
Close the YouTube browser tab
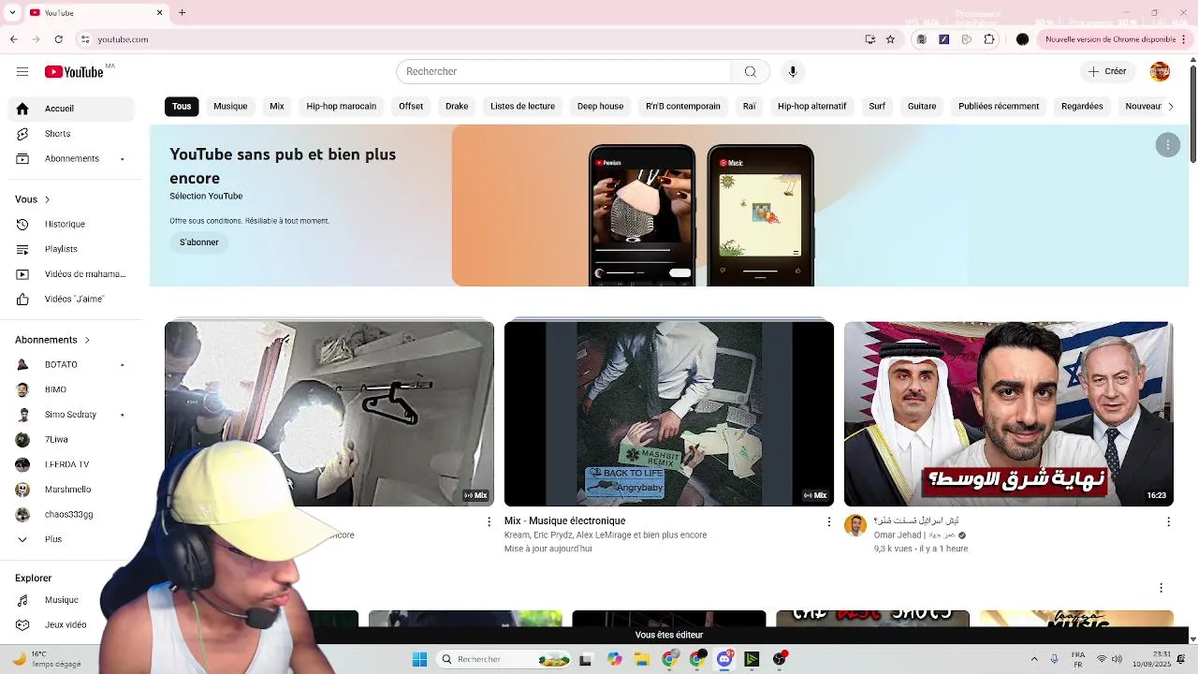(x=159, y=13)
